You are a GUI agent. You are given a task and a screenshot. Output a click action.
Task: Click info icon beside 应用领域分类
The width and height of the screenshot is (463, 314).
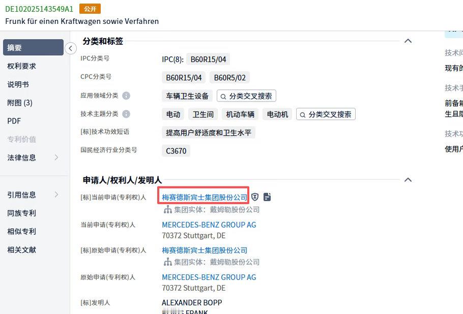pos(126,96)
